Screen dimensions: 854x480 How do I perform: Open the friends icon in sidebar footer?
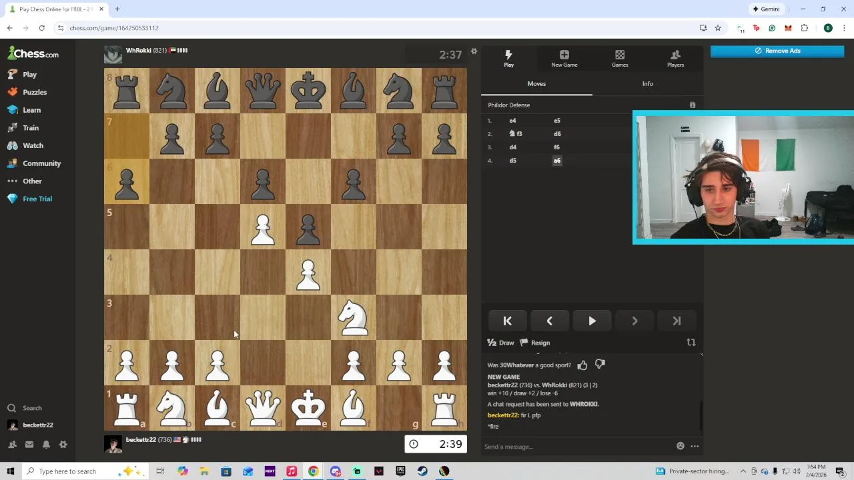click(12, 445)
